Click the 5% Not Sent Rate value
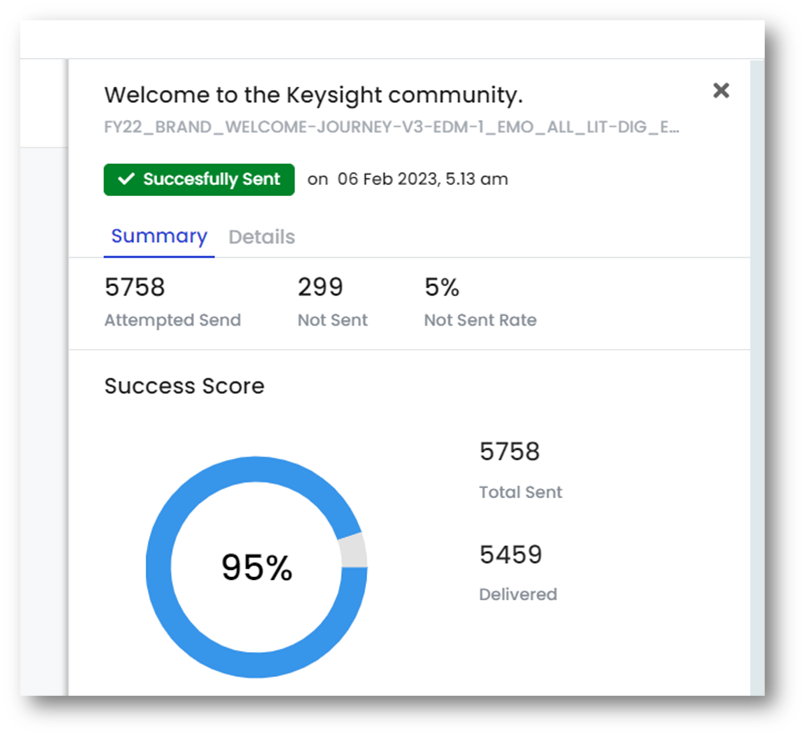 (x=442, y=287)
